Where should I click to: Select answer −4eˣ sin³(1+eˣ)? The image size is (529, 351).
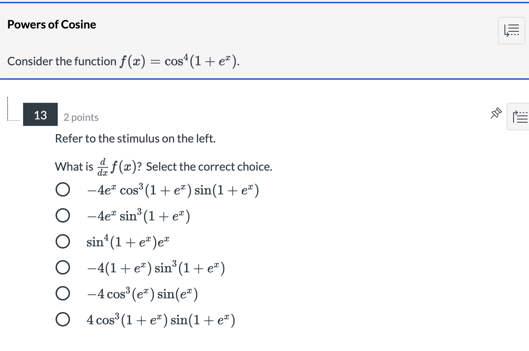63,215
